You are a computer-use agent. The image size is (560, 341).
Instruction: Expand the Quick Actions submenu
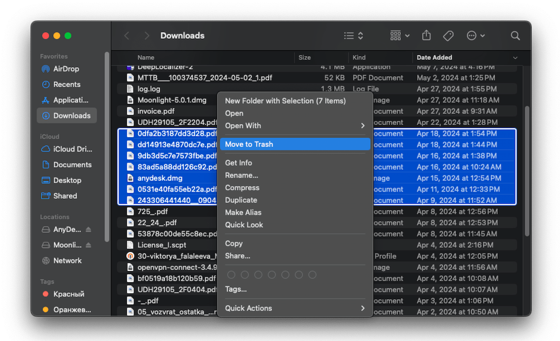295,308
